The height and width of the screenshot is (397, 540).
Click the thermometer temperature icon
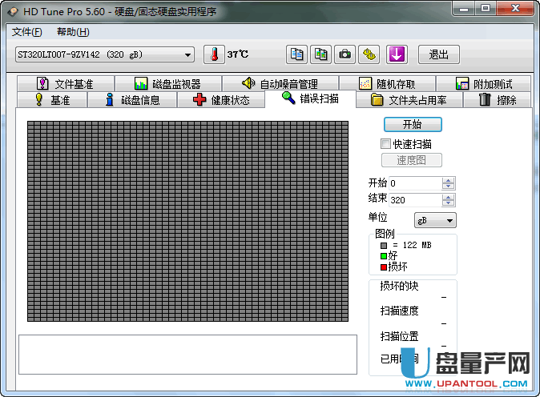[214, 54]
